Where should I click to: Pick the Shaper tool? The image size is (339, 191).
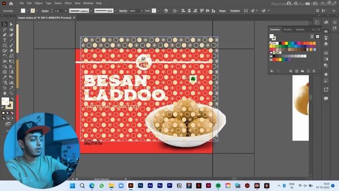5,51
